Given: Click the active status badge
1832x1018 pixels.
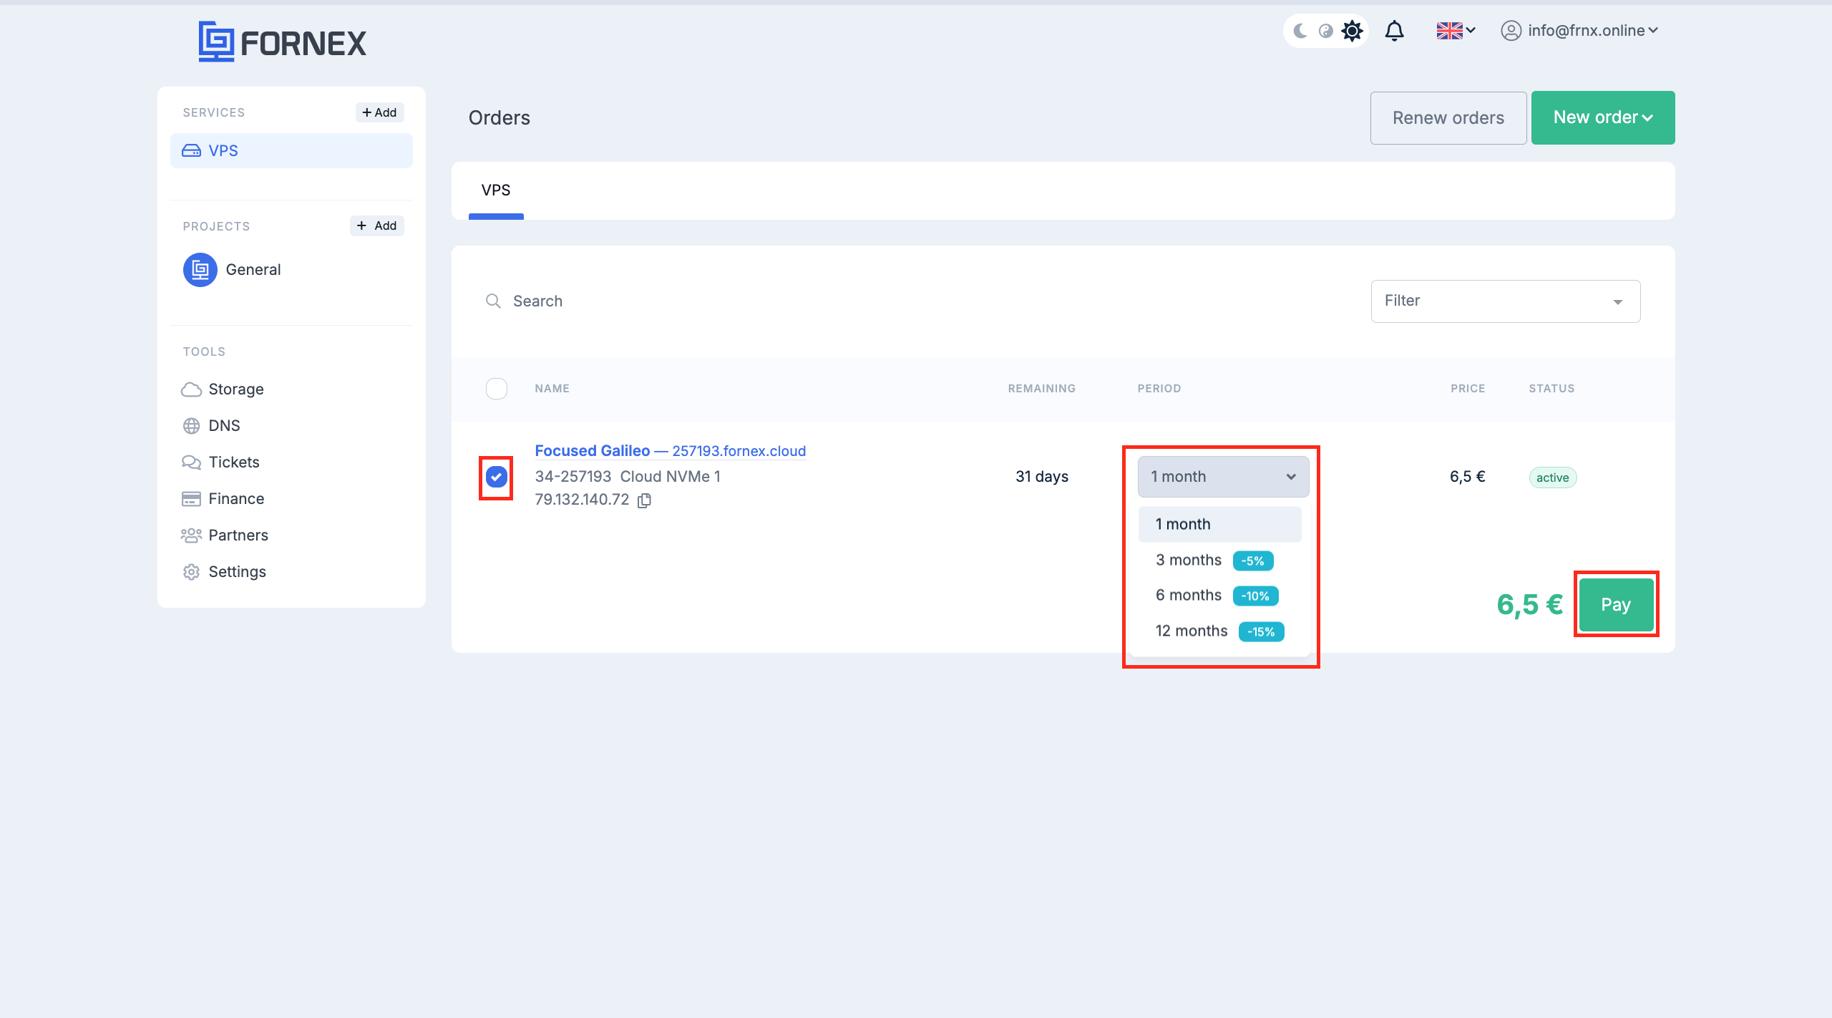Looking at the screenshot, I should [x=1552, y=478].
